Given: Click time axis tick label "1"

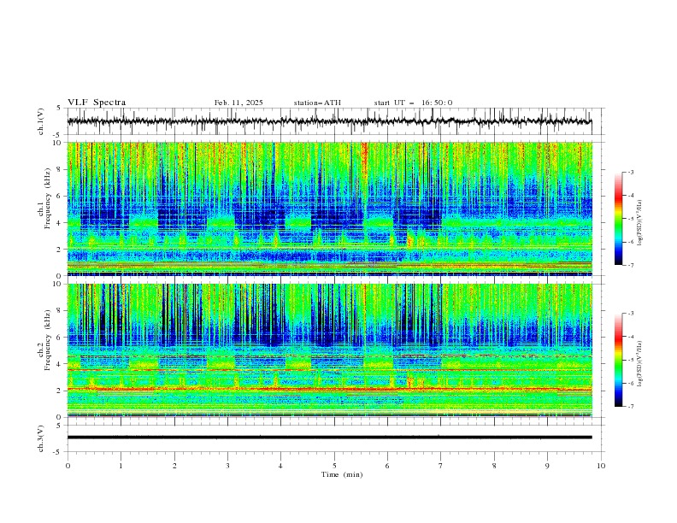Looking at the screenshot, I should [121, 466].
